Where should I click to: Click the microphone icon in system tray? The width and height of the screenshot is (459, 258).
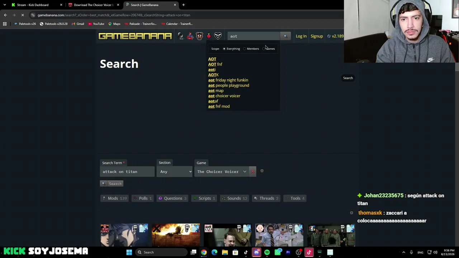pyautogui.click(x=411, y=252)
